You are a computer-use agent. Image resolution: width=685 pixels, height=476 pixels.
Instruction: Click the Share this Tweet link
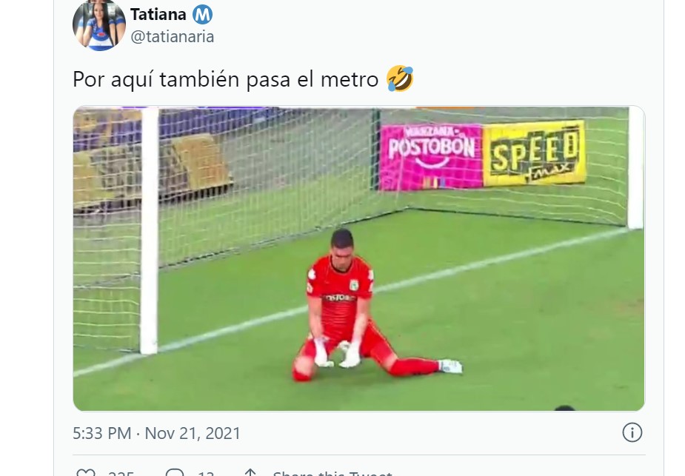[333, 473]
